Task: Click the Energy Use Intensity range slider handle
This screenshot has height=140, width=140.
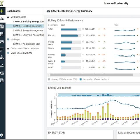Action: (x=56, y=94)
